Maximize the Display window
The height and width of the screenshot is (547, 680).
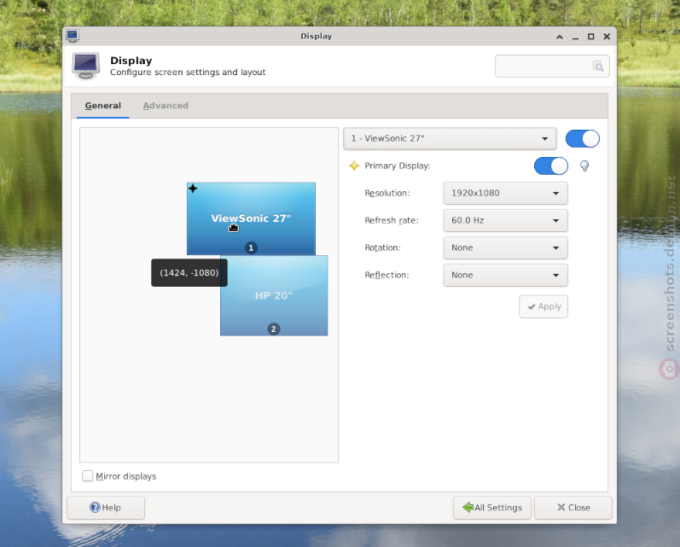pyautogui.click(x=590, y=37)
